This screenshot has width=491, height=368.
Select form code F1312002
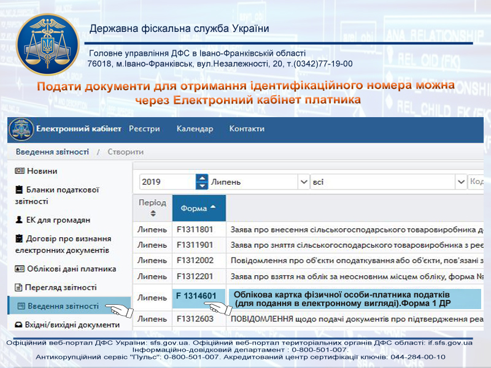[x=195, y=260]
